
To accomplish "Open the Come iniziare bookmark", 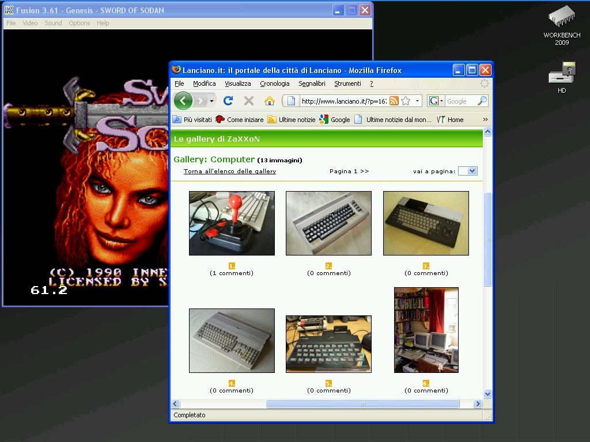I will coord(240,120).
